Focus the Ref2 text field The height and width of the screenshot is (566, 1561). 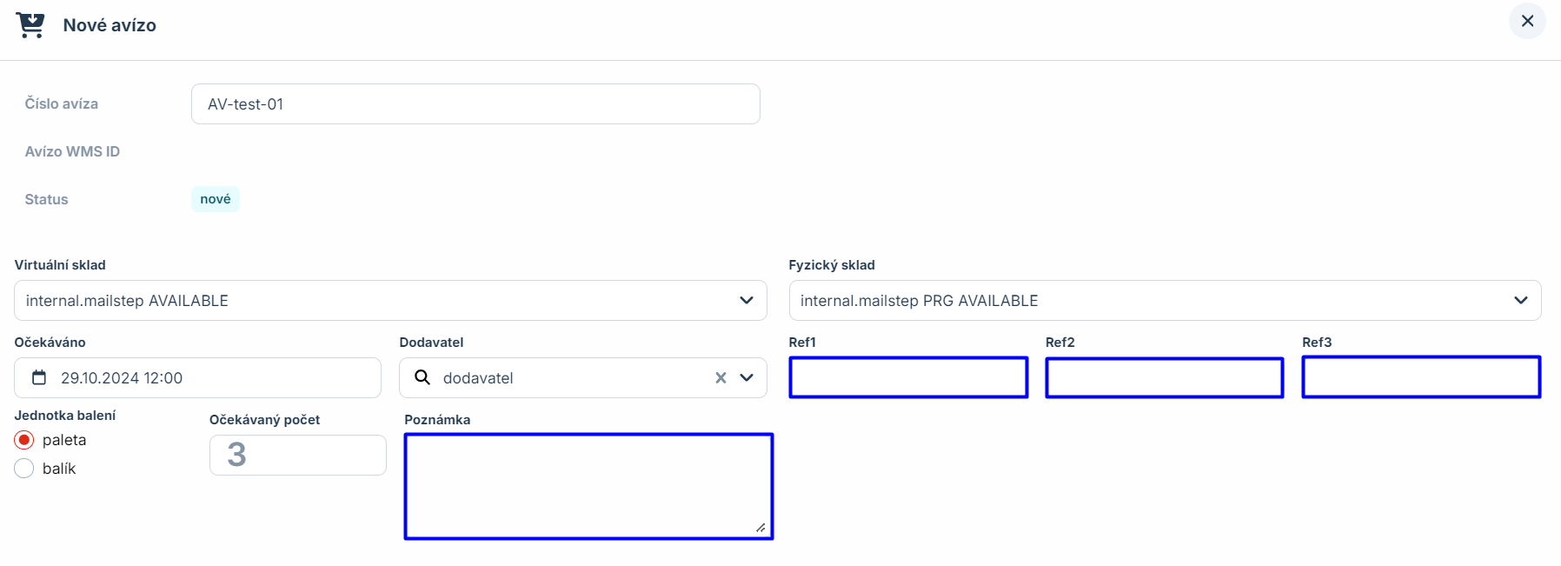tap(1164, 377)
